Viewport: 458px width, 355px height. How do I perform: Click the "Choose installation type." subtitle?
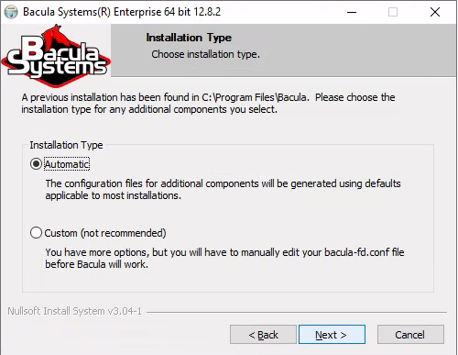coord(205,54)
